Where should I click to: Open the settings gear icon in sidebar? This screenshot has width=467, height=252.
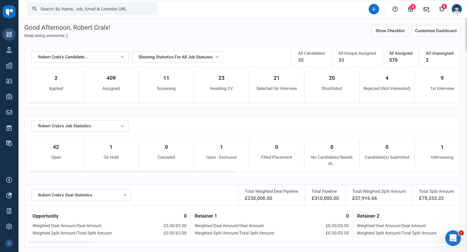pyautogui.click(x=9, y=226)
